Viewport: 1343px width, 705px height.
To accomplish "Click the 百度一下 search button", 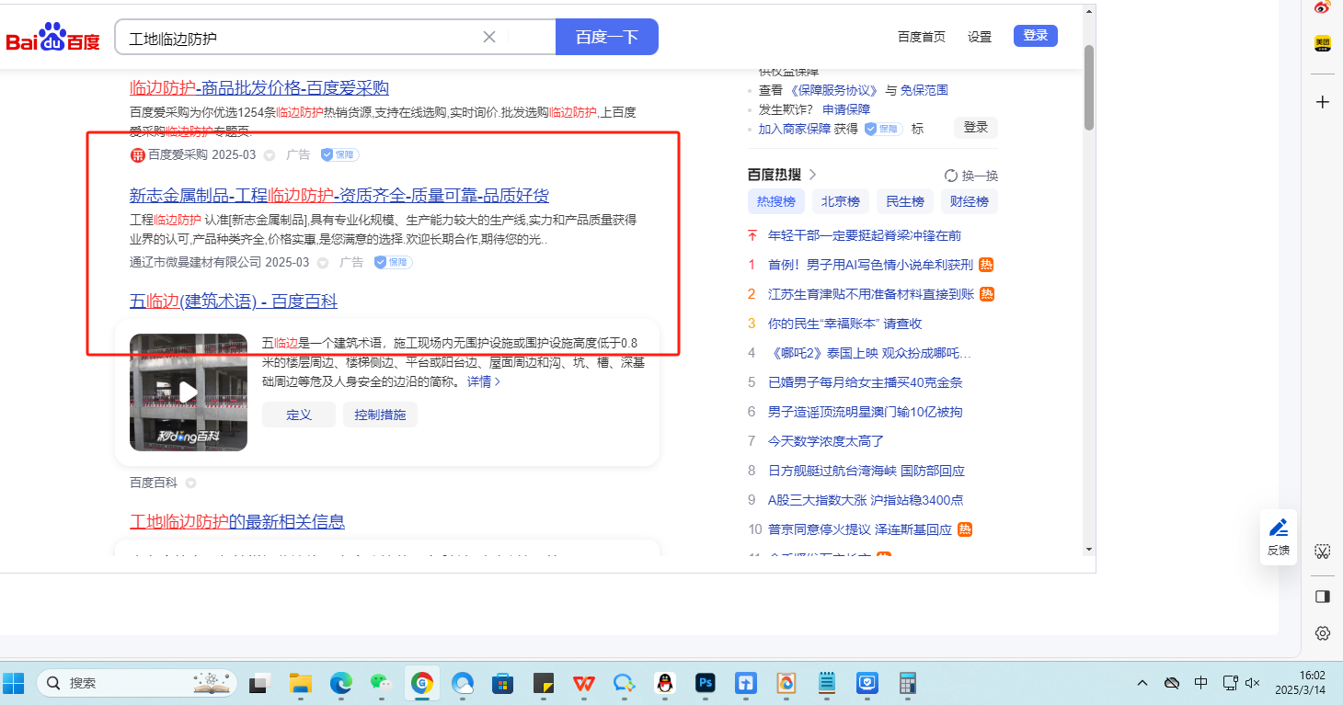I will (606, 37).
